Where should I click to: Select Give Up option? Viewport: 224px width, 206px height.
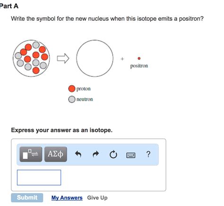(x=97, y=197)
